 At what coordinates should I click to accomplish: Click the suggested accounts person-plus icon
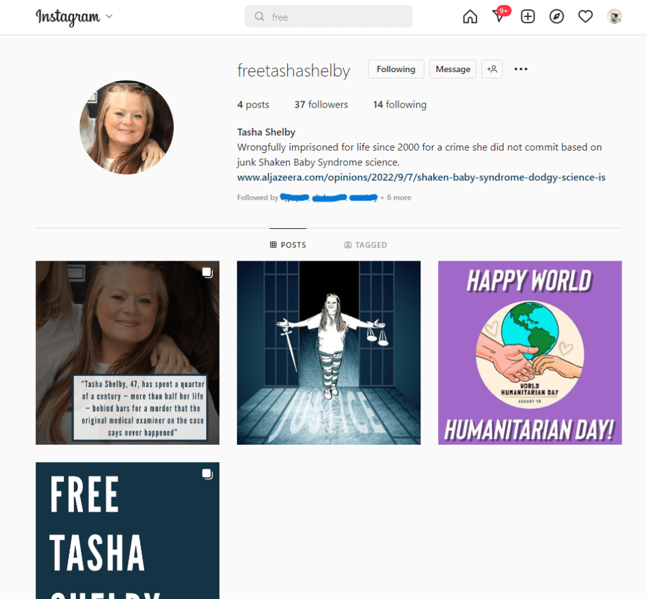[x=492, y=69]
